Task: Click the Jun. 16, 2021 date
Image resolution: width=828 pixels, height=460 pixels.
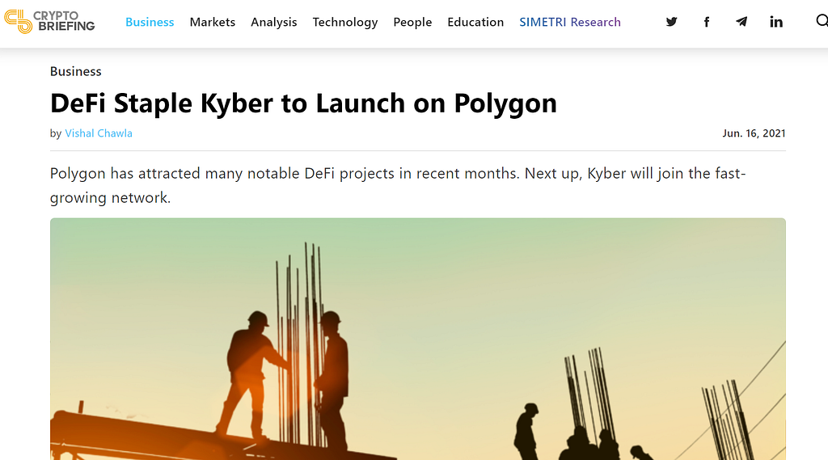Action: 754,133
